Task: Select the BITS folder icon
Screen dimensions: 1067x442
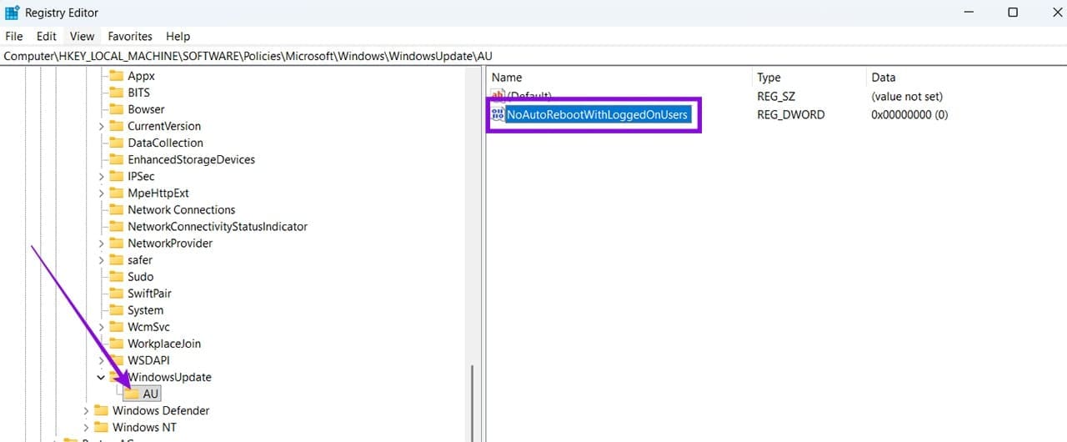Action: [116, 93]
